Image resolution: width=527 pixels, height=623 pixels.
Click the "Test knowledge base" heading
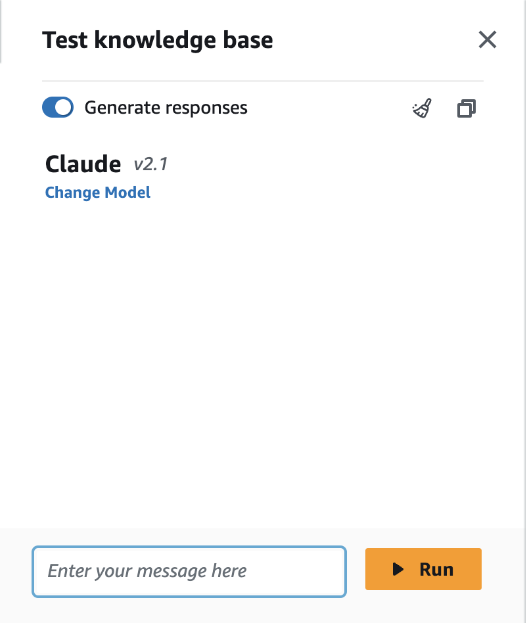pyautogui.click(x=158, y=40)
